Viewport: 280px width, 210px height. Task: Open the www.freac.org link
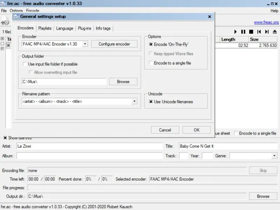click(x=266, y=22)
